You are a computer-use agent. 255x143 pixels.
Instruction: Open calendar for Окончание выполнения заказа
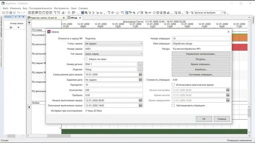(x=140, y=105)
